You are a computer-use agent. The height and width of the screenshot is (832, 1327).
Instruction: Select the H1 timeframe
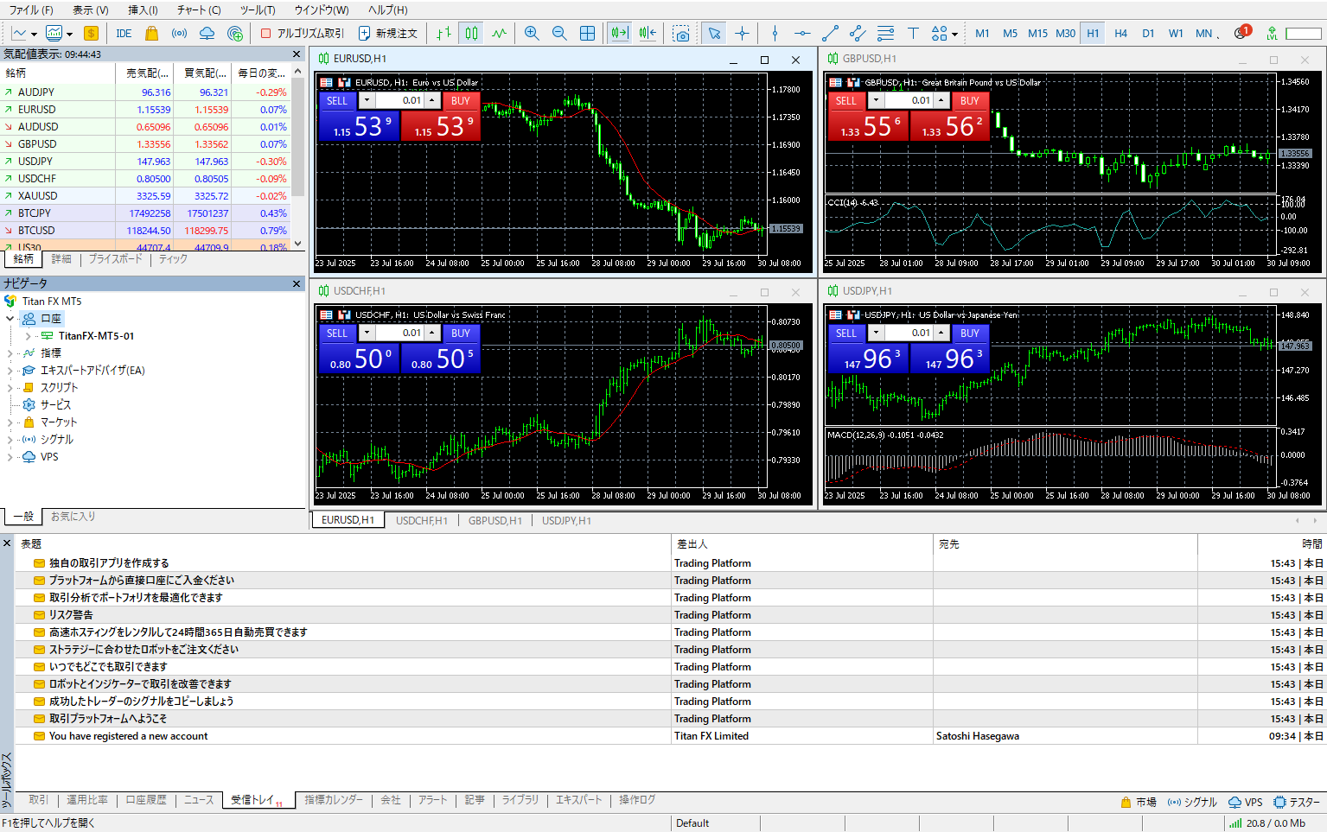pyautogui.click(x=1093, y=34)
